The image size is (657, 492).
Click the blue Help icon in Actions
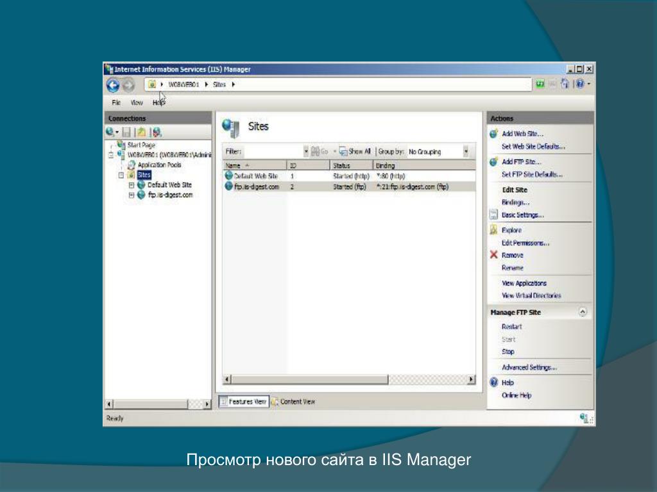(494, 382)
